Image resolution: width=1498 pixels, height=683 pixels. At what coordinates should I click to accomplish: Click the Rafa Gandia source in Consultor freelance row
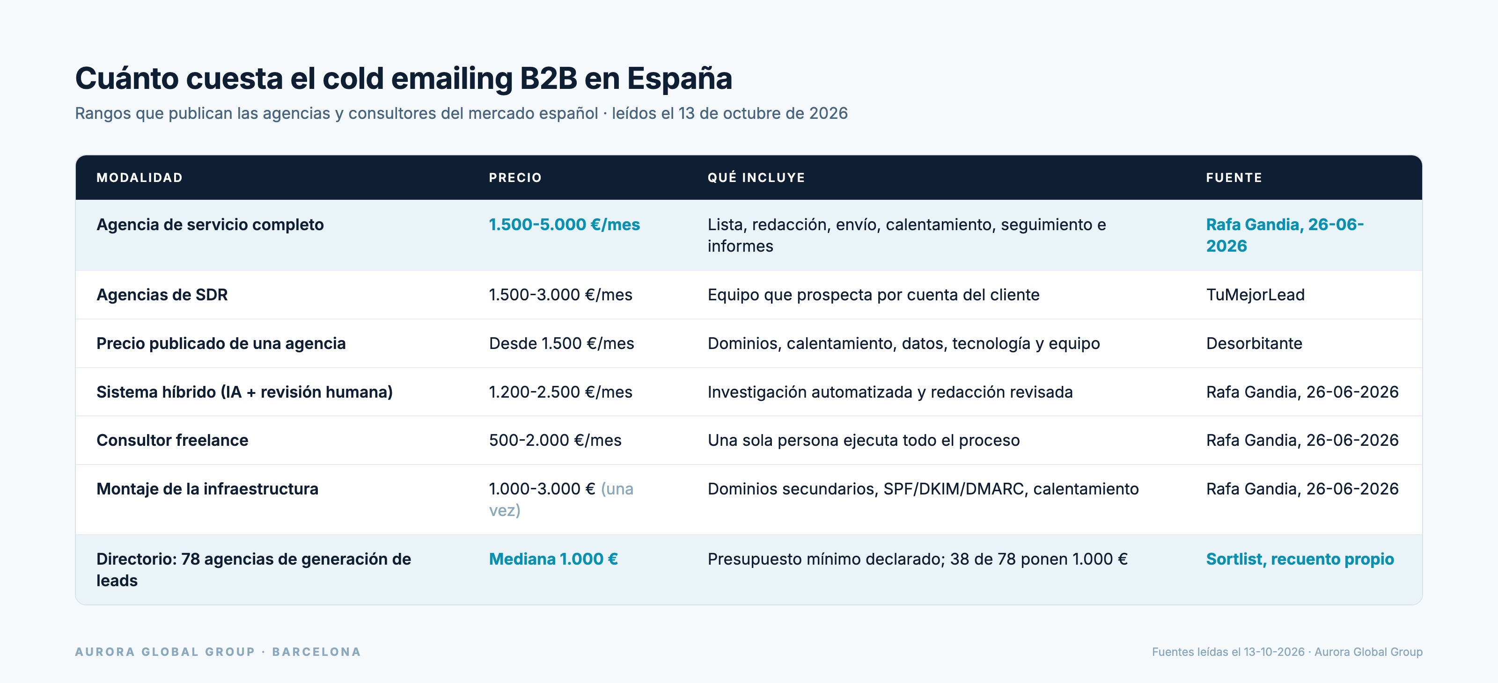click(x=1302, y=441)
